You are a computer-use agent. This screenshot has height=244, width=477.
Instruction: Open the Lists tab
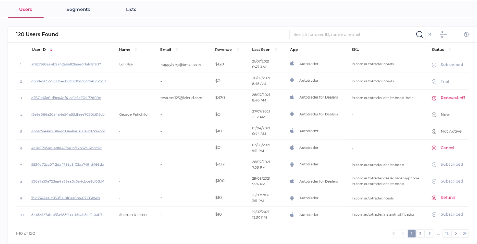point(131,10)
